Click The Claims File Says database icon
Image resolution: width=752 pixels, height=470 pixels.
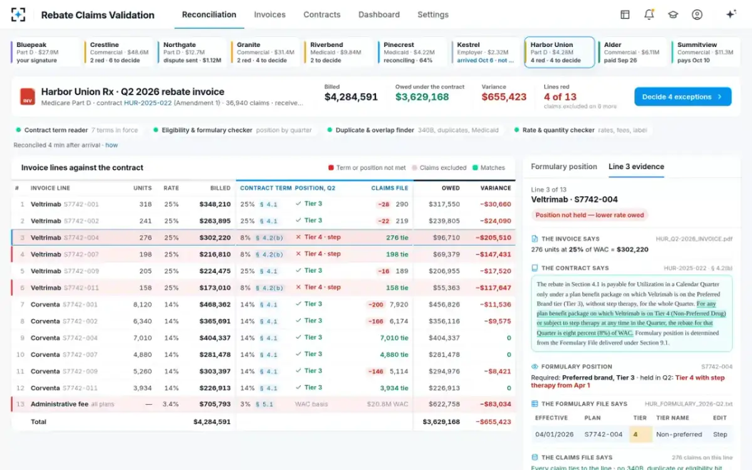(535, 457)
